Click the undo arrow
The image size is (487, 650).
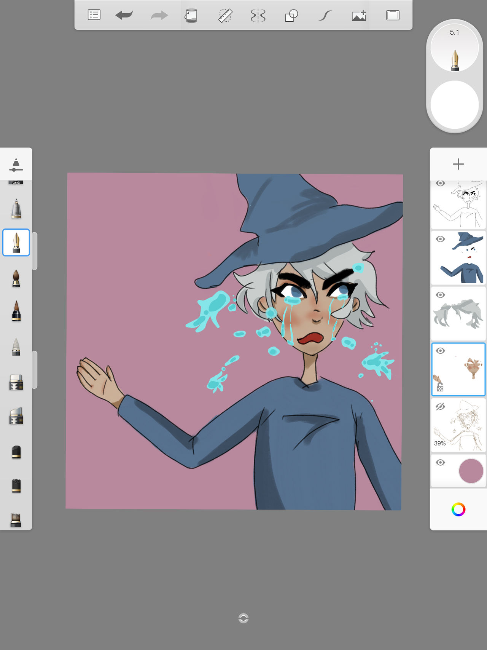(x=124, y=15)
